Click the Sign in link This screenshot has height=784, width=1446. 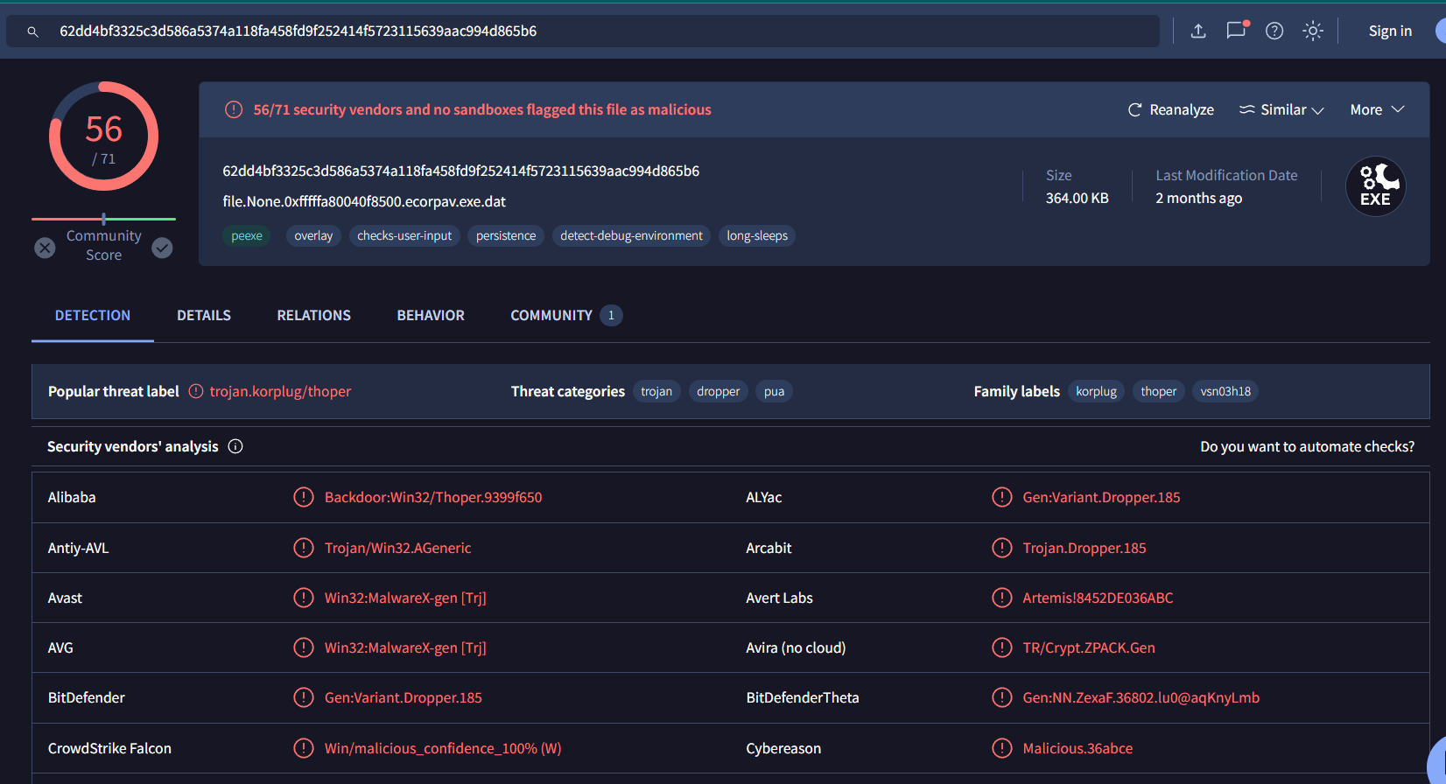[1390, 31]
